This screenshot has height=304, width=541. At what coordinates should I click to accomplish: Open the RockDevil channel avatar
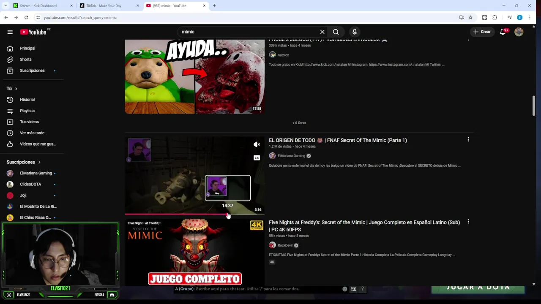tap(272, 245)
